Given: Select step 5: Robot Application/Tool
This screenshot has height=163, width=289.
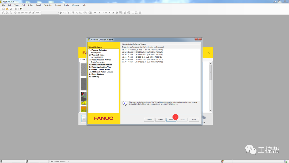Looking at the screenshot, I should pos(100,67).
